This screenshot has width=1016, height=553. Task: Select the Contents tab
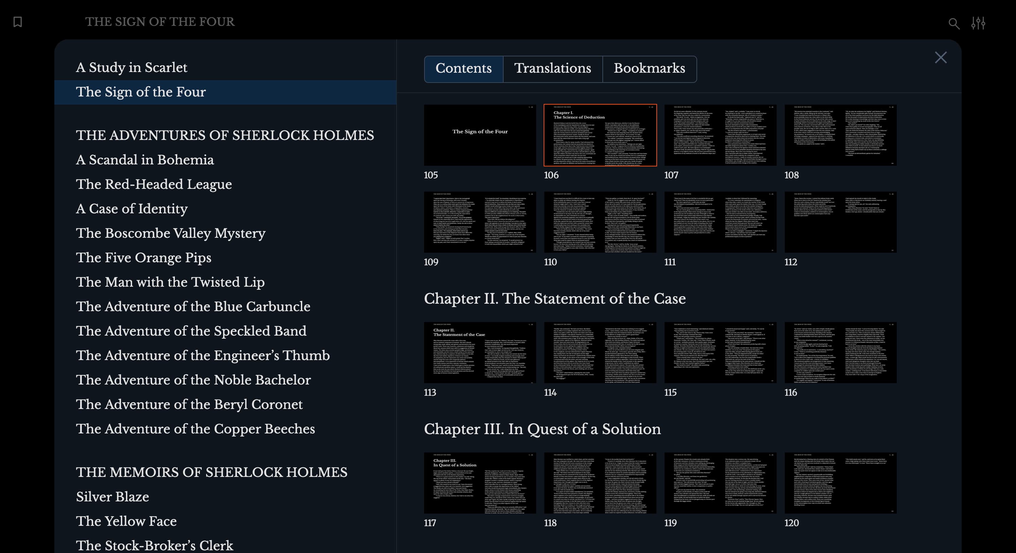pos(464,69)
